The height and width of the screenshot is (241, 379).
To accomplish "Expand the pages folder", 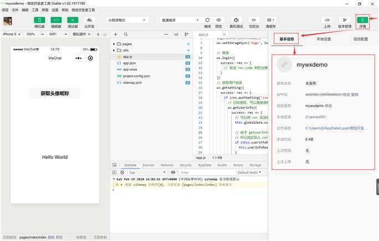I will 114,44.
